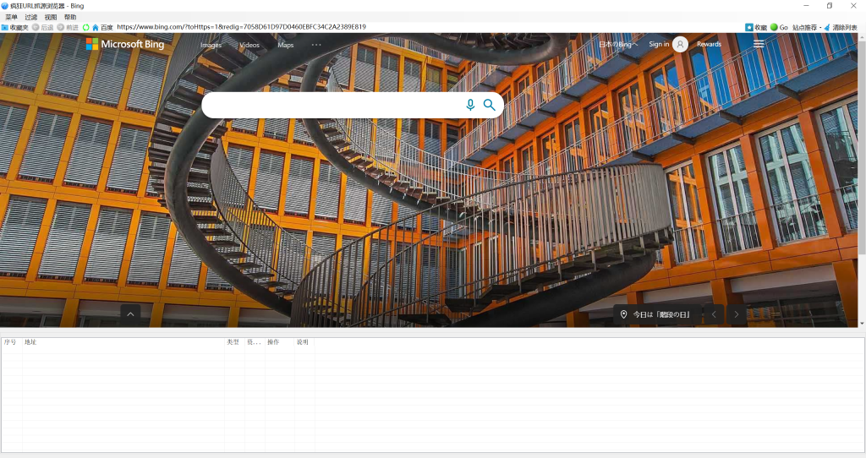Click the scrollbar up arrow
The width and height of the screenshot is (866, 458).
coord(862,37)
